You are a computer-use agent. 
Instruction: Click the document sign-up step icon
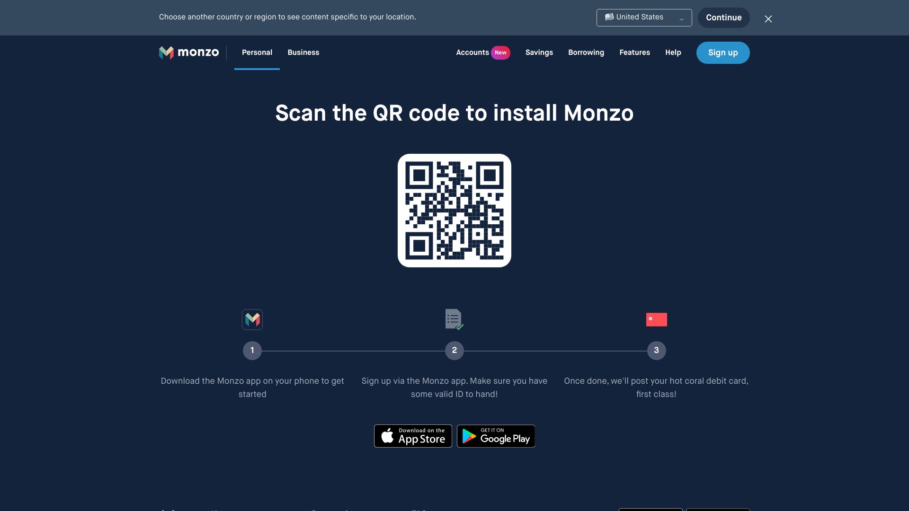[x=454, y=319]
